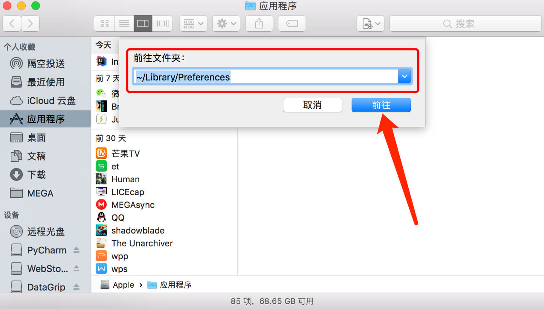Click the 前往 (Go) button
This screenshot has height=309, width=544.
pos(381,105)
